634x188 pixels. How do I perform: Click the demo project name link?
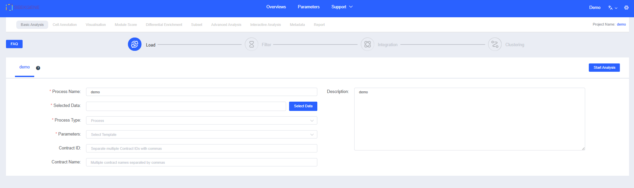621,25
